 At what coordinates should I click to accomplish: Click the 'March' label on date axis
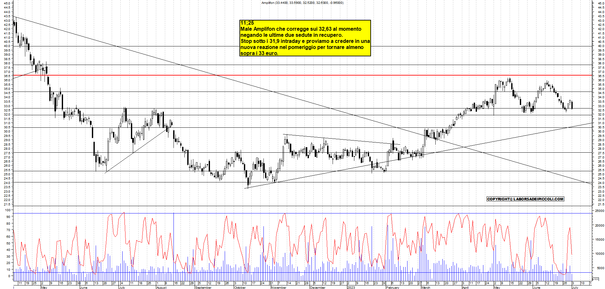click(426, 287)
